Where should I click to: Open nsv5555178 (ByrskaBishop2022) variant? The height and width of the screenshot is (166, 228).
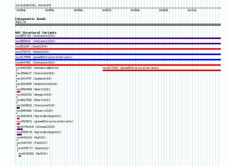click(39, 132)
